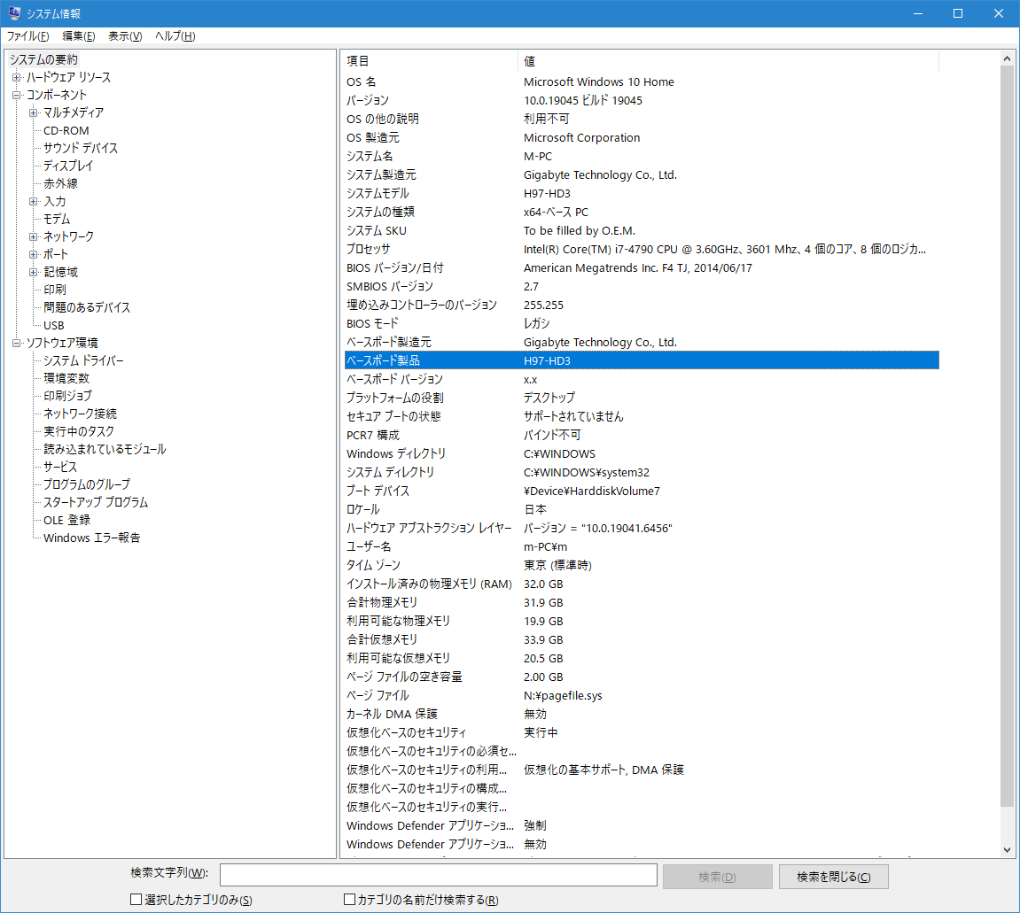Open the ヘルプ(H) menu
The width and height of the screenshot is (1020, 913).
pos(175,36)
